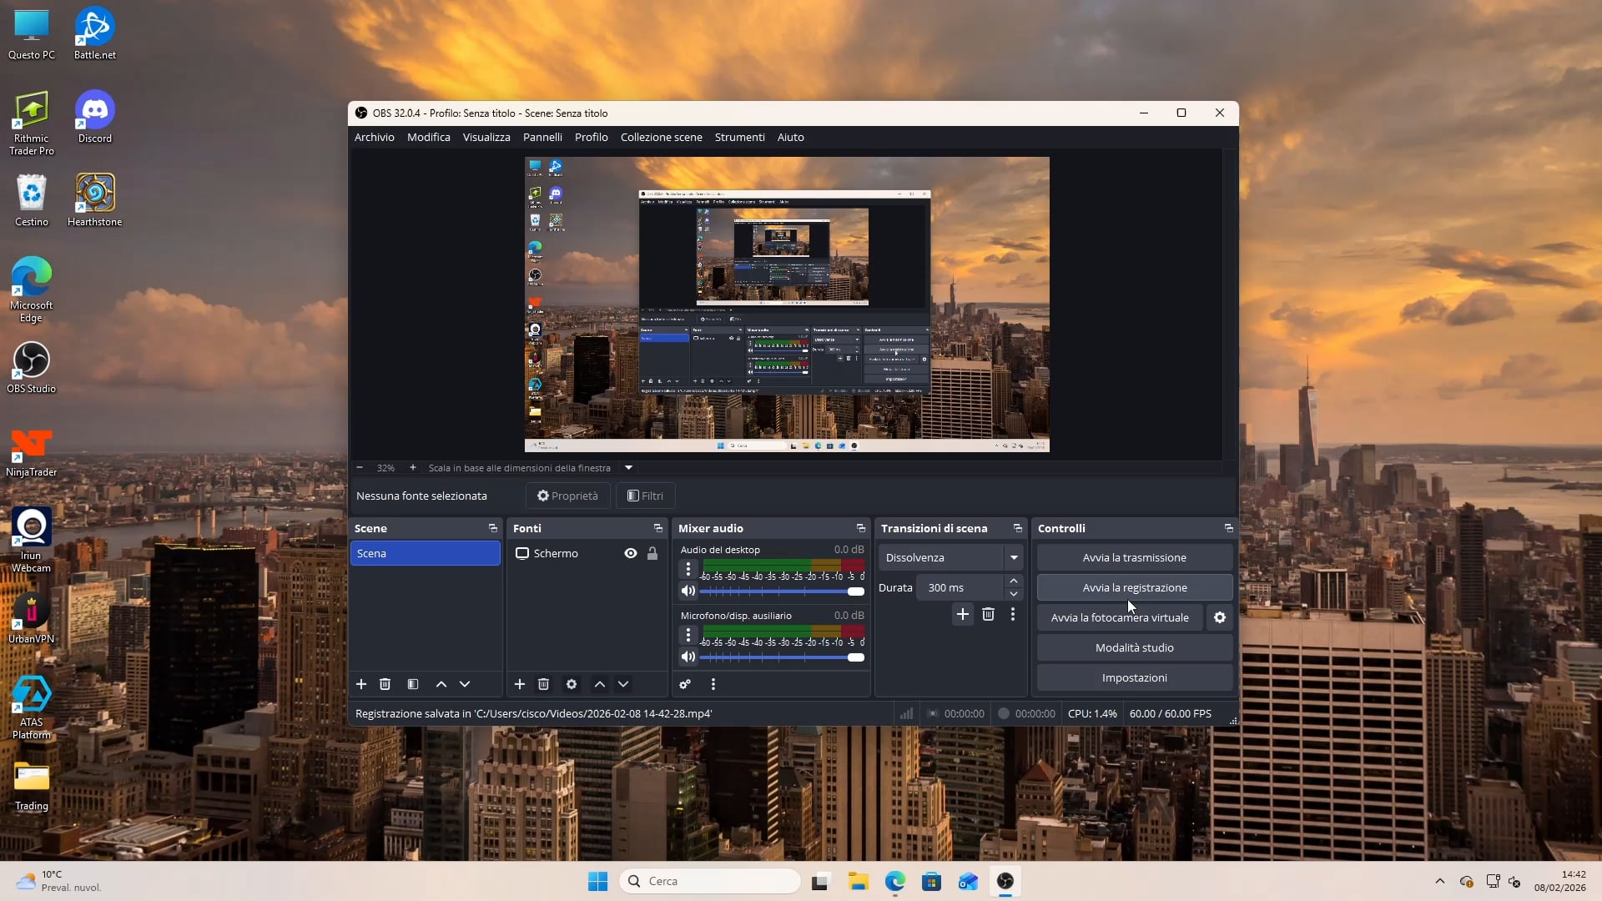Open the Collezione scene menu
The image size is (1602, 901).
[661, 137]
